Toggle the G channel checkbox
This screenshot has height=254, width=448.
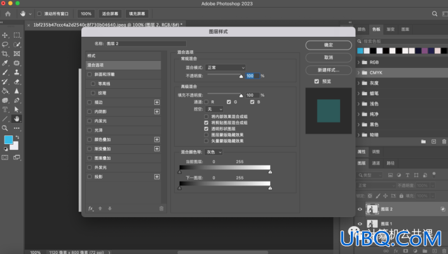tap(229, 102)
